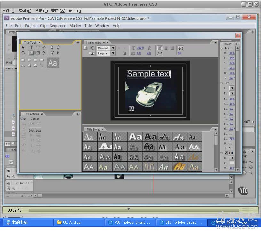Open the Marker menu
Image resolution: width=261 pixels, height=232 pixels.
coord(75,26)
